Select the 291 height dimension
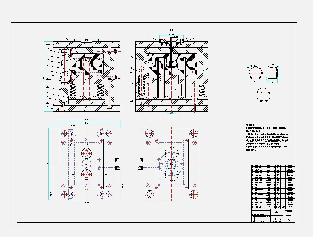 click(x=43, y=79)
